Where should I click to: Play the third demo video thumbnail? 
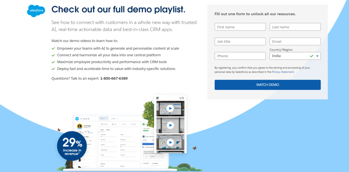coord(170,142)
